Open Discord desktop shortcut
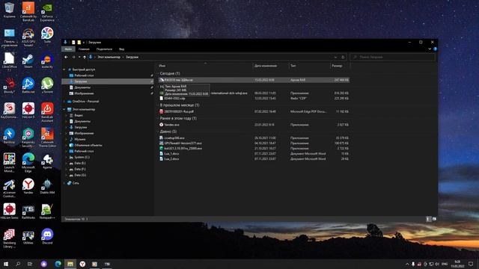Screen dimensions: 479x269 click(x=47, y=237)
